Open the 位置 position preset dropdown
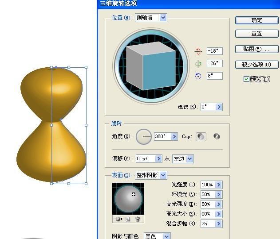 pos(163,18)
